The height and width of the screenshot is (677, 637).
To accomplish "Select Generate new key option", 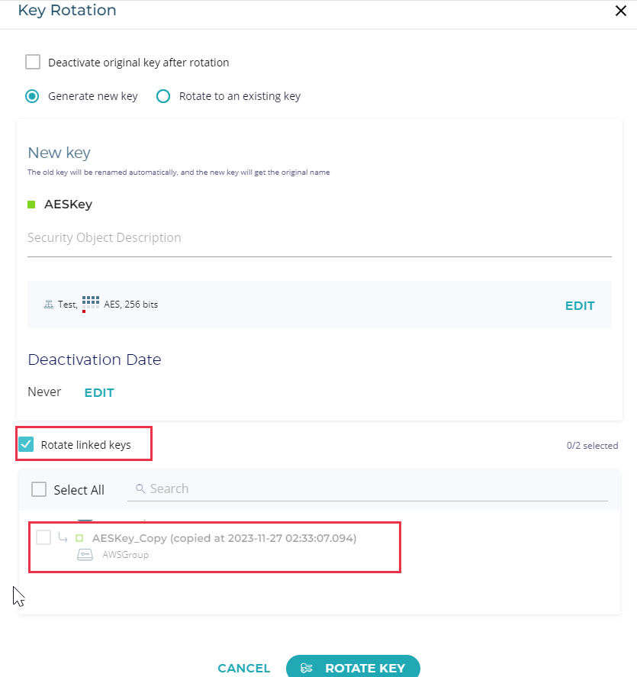I will point(32,96).
